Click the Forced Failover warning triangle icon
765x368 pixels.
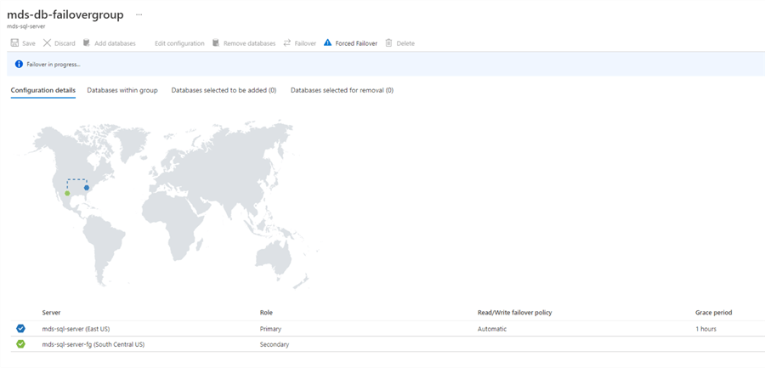tap(328, 42)
